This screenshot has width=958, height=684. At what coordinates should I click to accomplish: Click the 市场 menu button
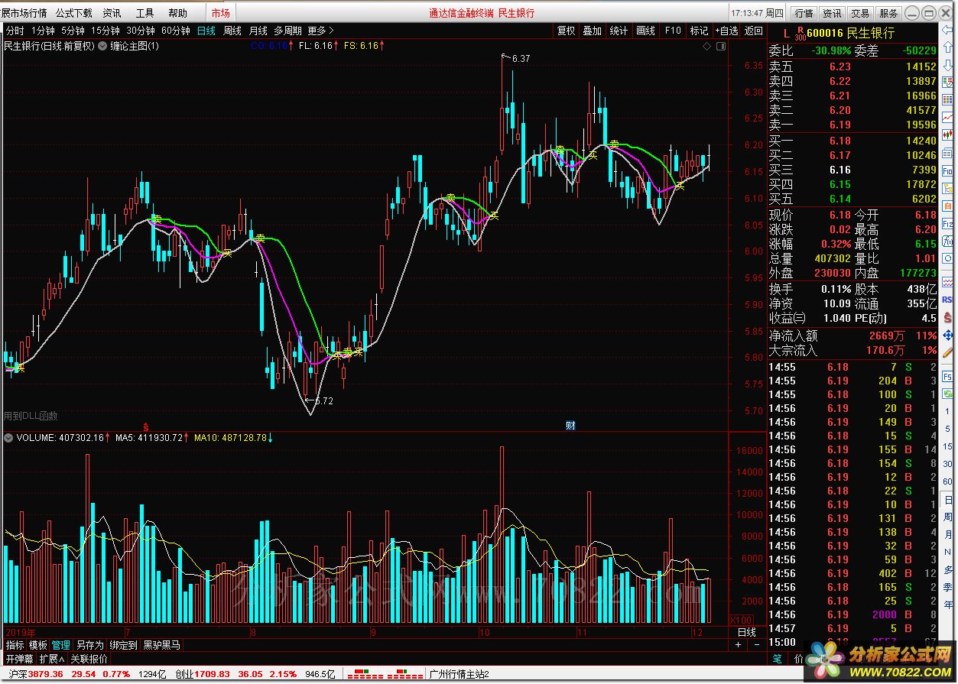click(x=221, y=13)
